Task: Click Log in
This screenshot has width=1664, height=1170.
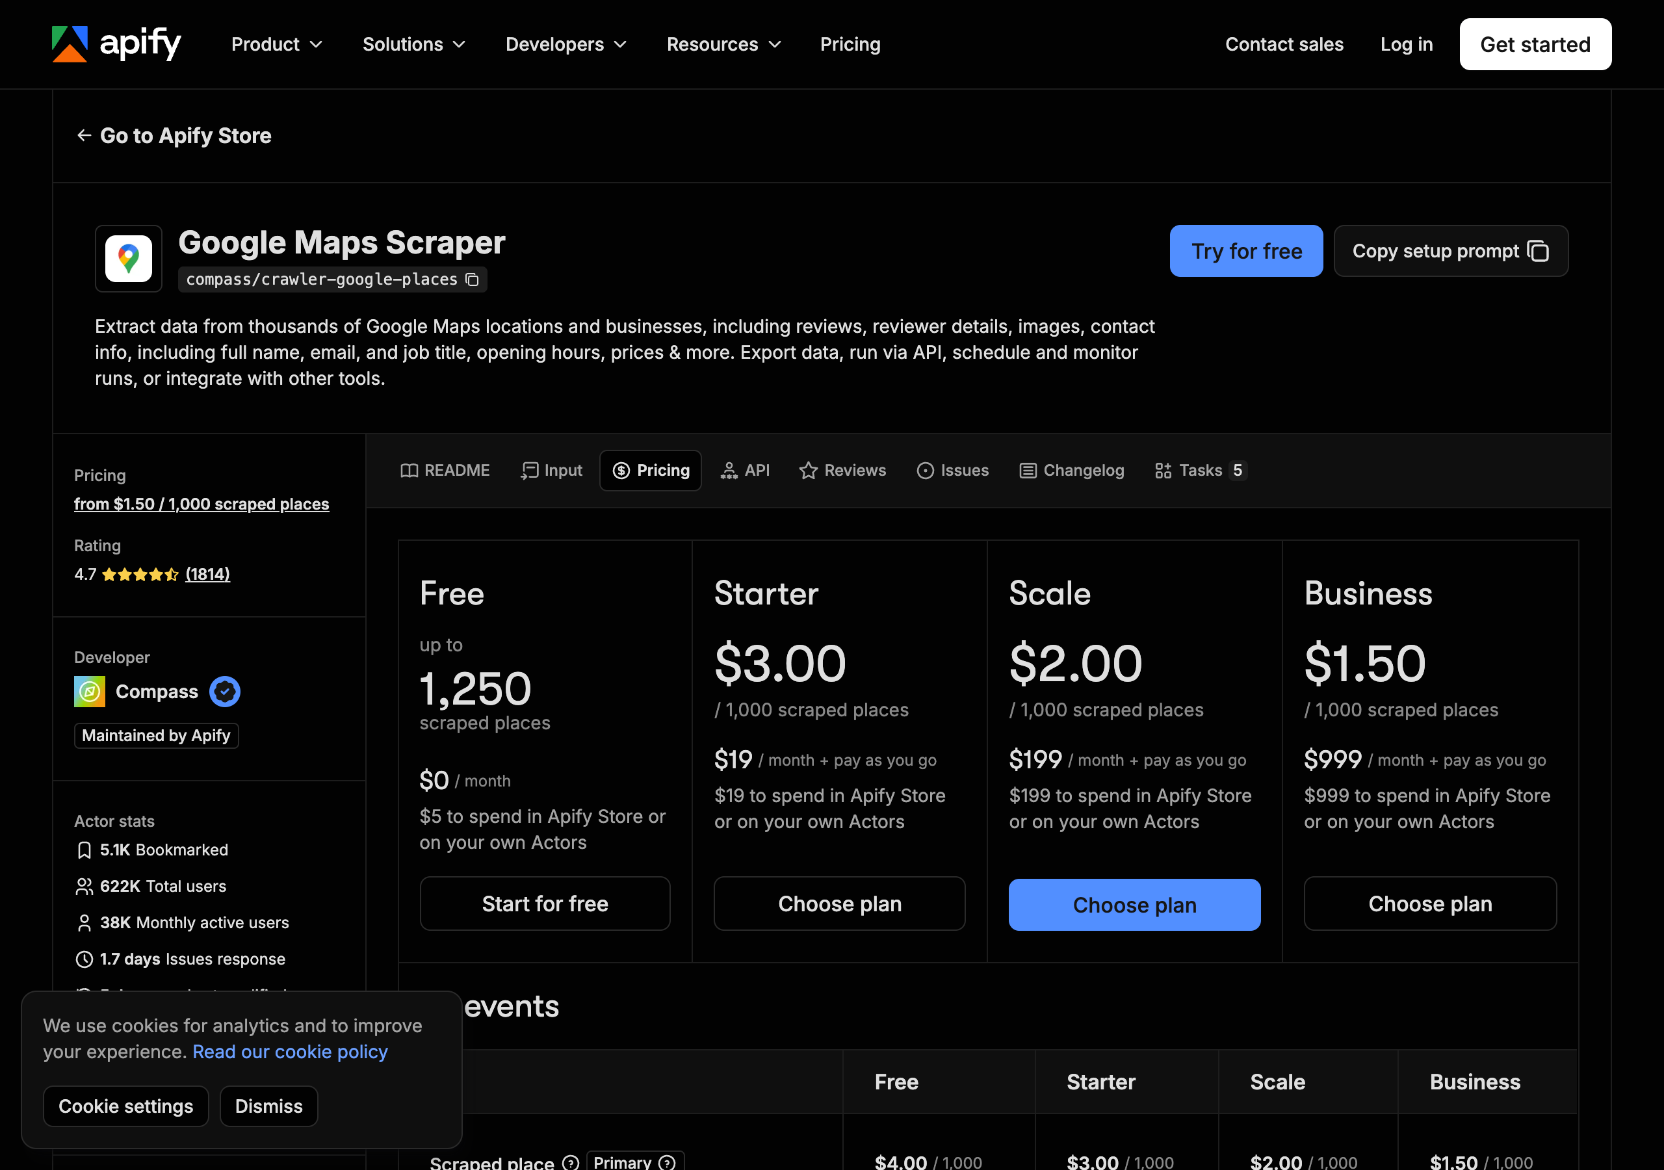Action: point(1406,44)
